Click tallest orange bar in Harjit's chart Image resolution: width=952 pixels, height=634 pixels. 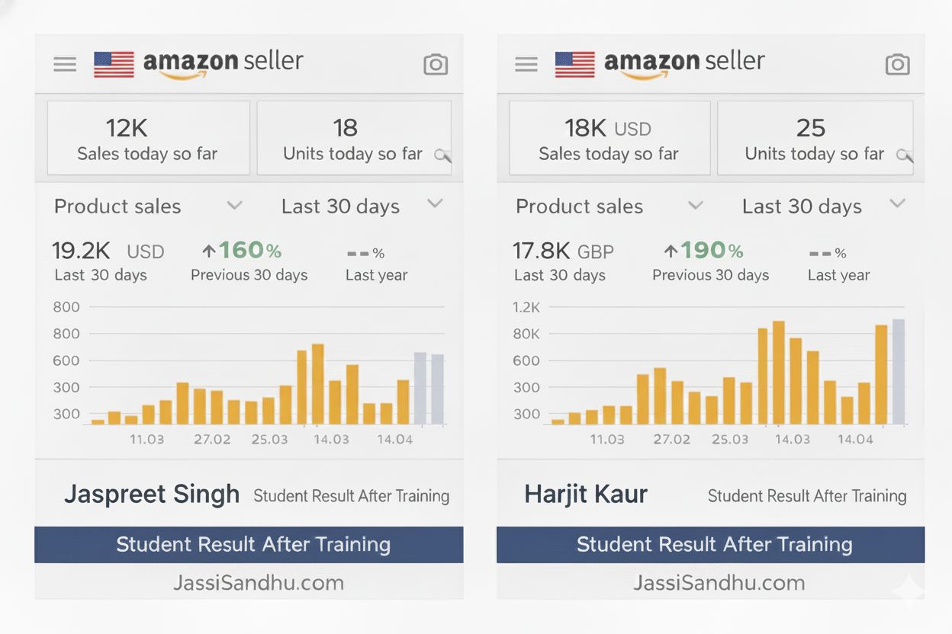coord(779,373)
